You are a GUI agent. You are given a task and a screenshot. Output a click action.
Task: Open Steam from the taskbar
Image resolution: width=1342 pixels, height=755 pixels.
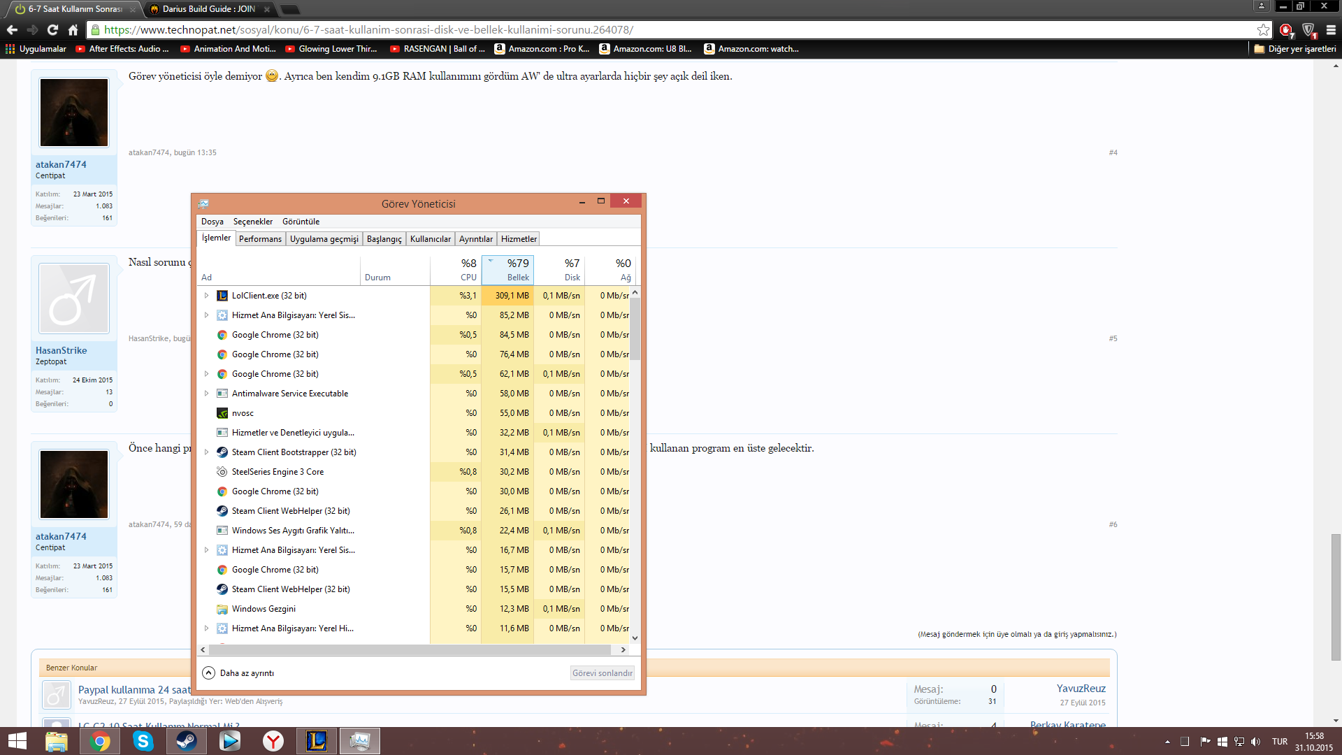coord(187,741)
